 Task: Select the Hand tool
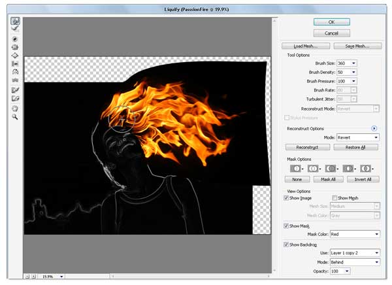(14, 108)
